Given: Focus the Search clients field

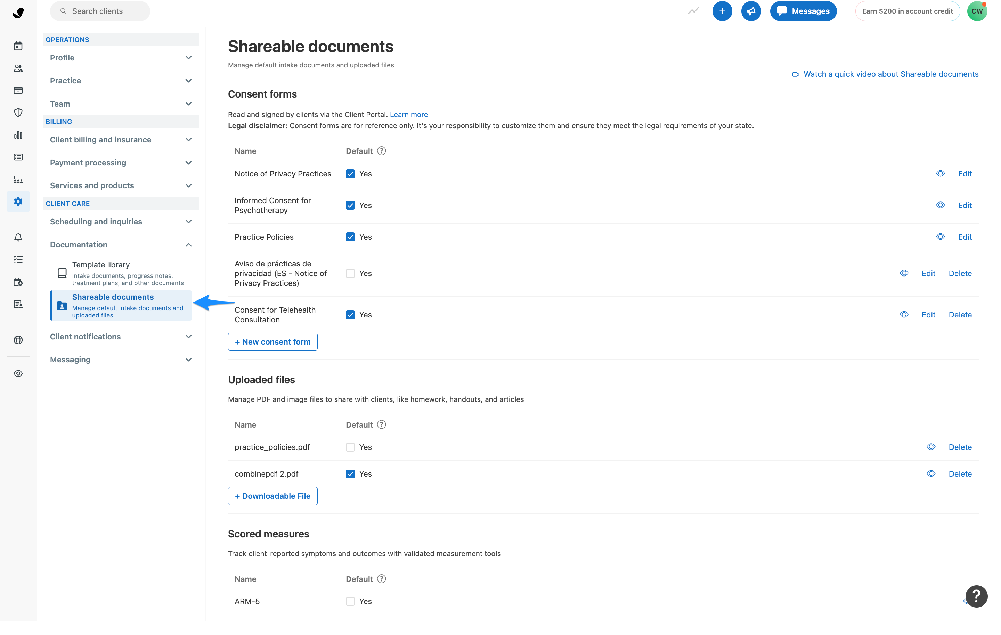Looking at the screenshot, I should (100, 11).
